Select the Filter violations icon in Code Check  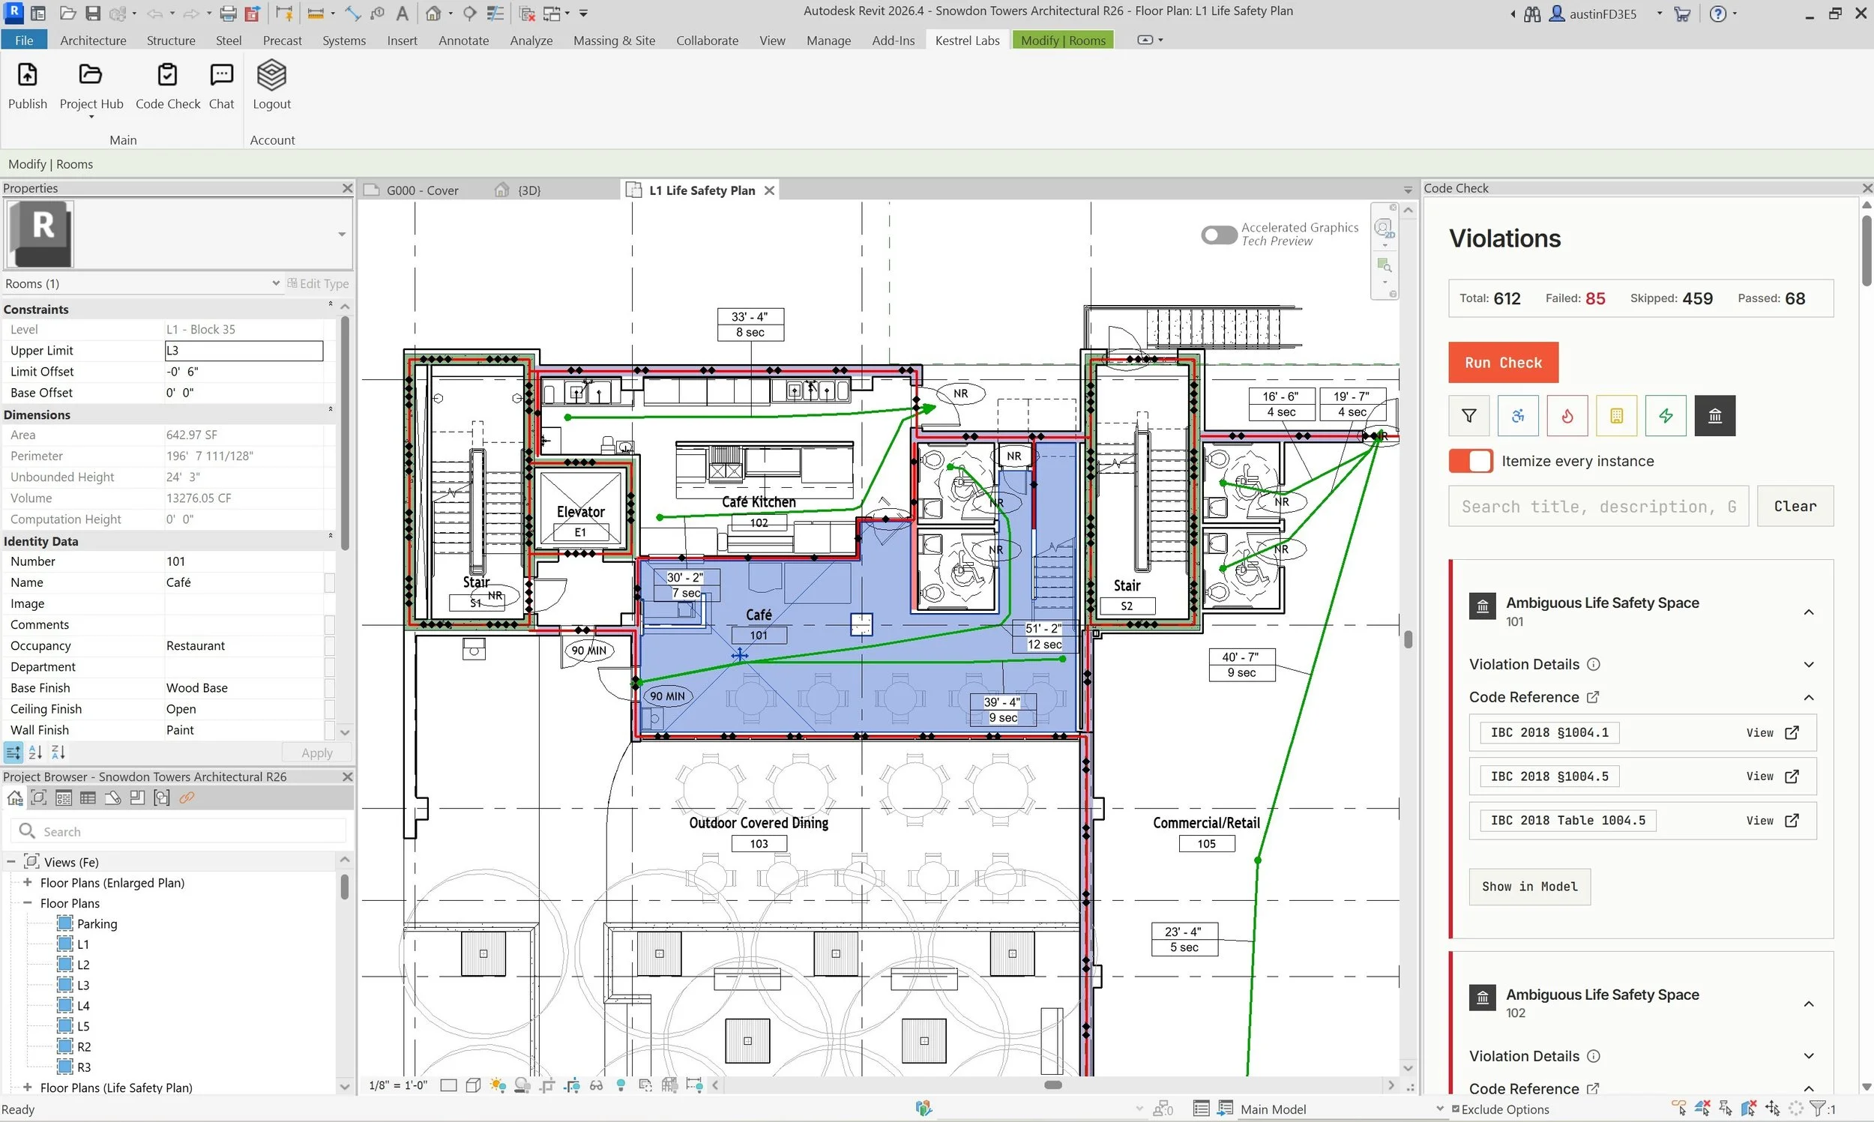(1468, 416)
